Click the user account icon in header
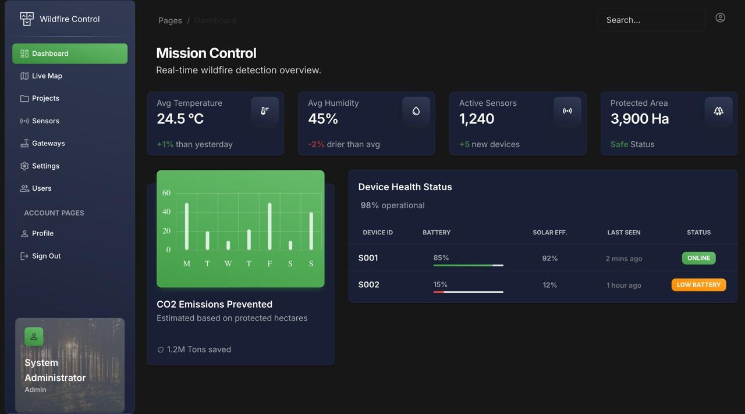Viewport: 745px width, 414px height. [720, 18]
